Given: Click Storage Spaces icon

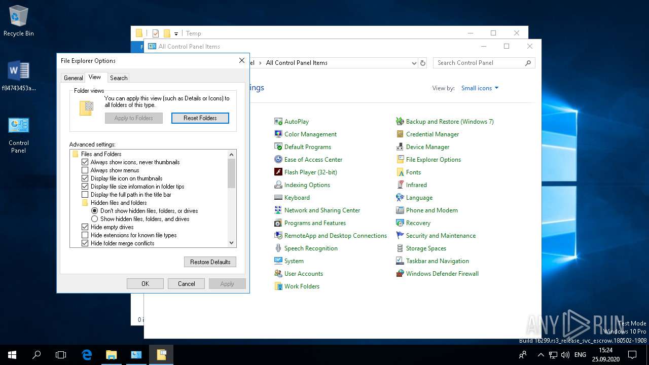Looking at the screenshot, I should click(x=400, y=248).
